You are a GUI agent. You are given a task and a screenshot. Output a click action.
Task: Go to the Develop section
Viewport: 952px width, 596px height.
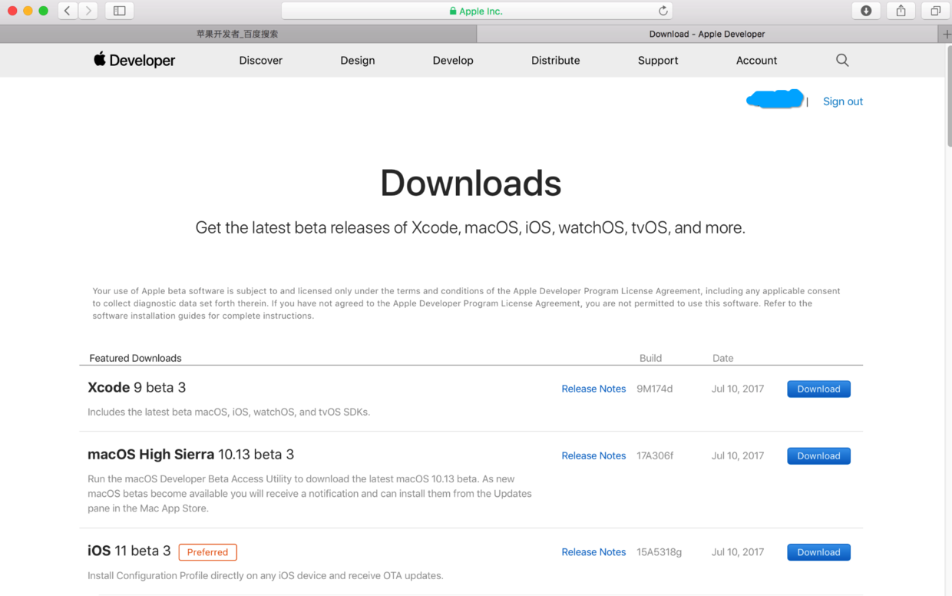(453, 60)
